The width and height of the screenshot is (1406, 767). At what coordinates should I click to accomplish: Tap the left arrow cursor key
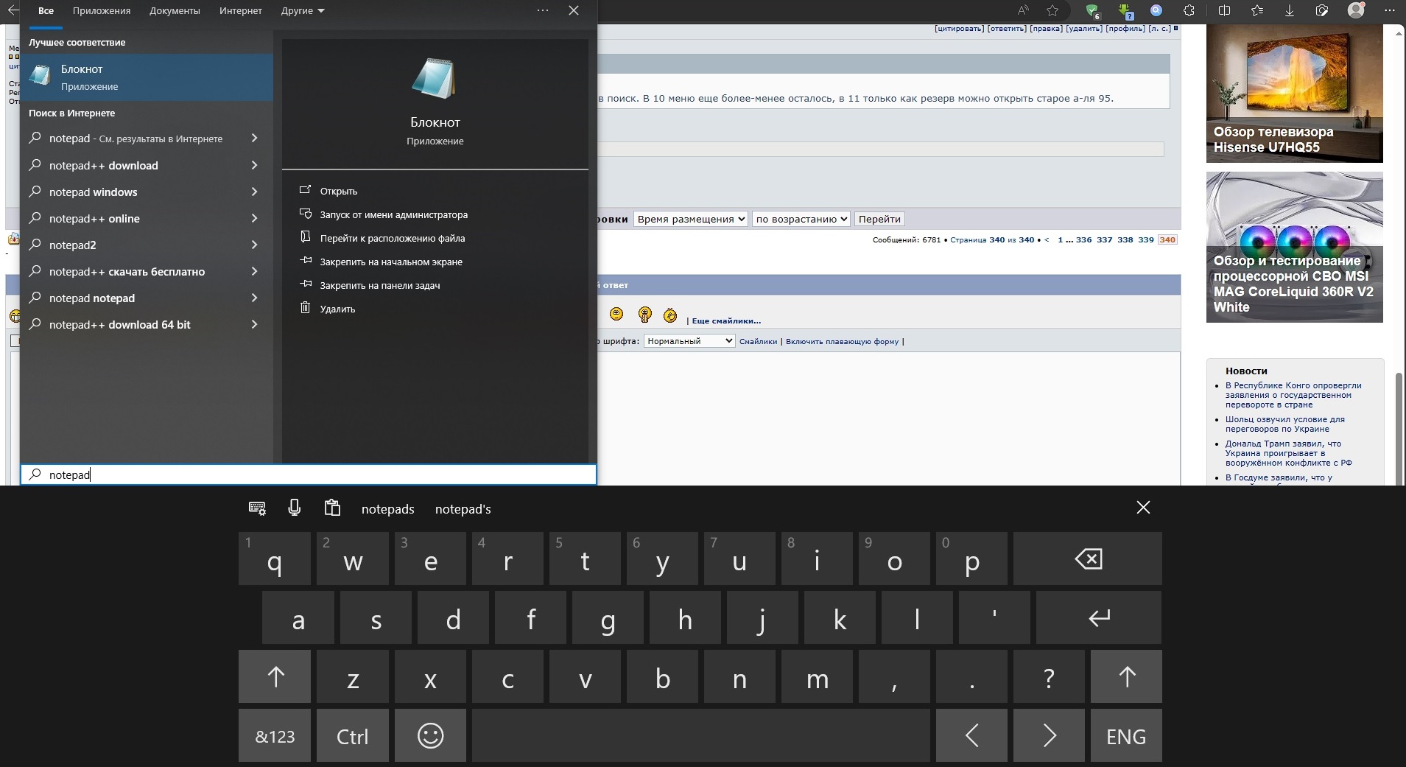tap(971, 735)
